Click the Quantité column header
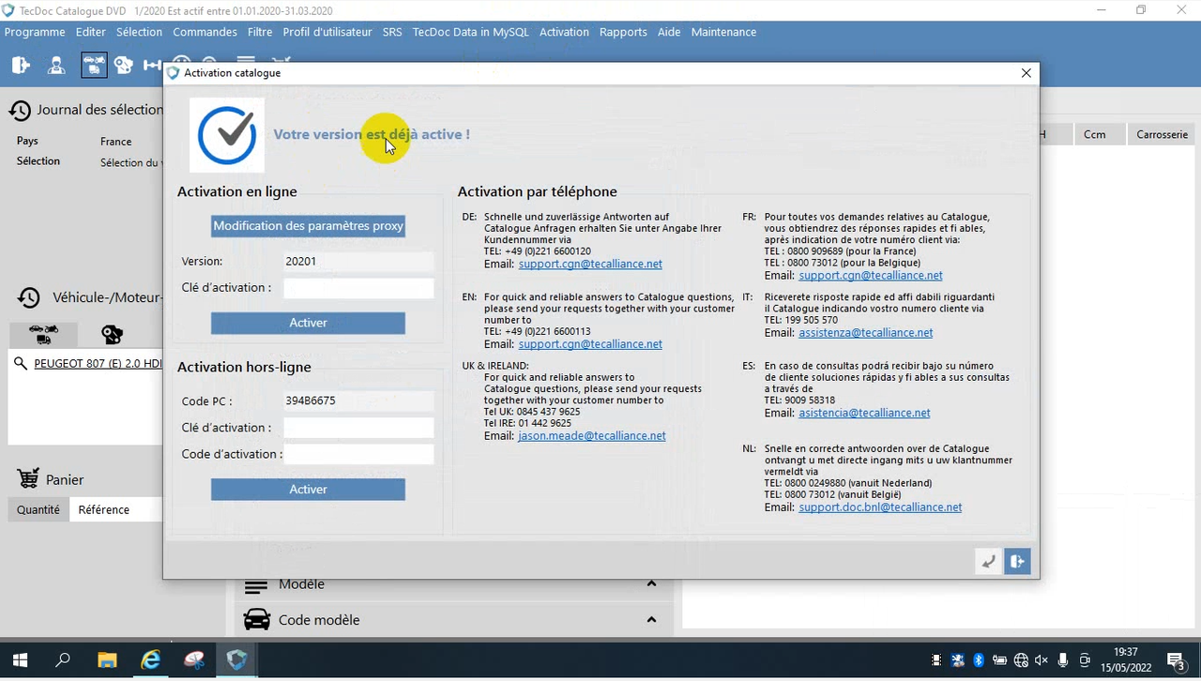Viewport: 1201px width, 681px height. [x=38, y=509]
